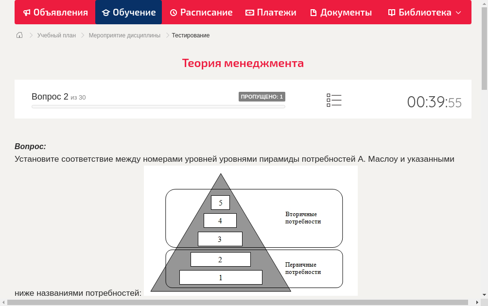
Task: Select the graduation cap icon on Обучение
Action: (x=106, y=12)
